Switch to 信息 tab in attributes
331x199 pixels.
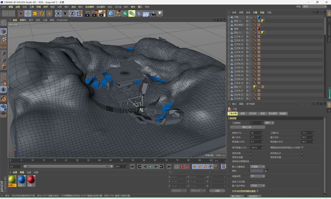pos(242,113)
